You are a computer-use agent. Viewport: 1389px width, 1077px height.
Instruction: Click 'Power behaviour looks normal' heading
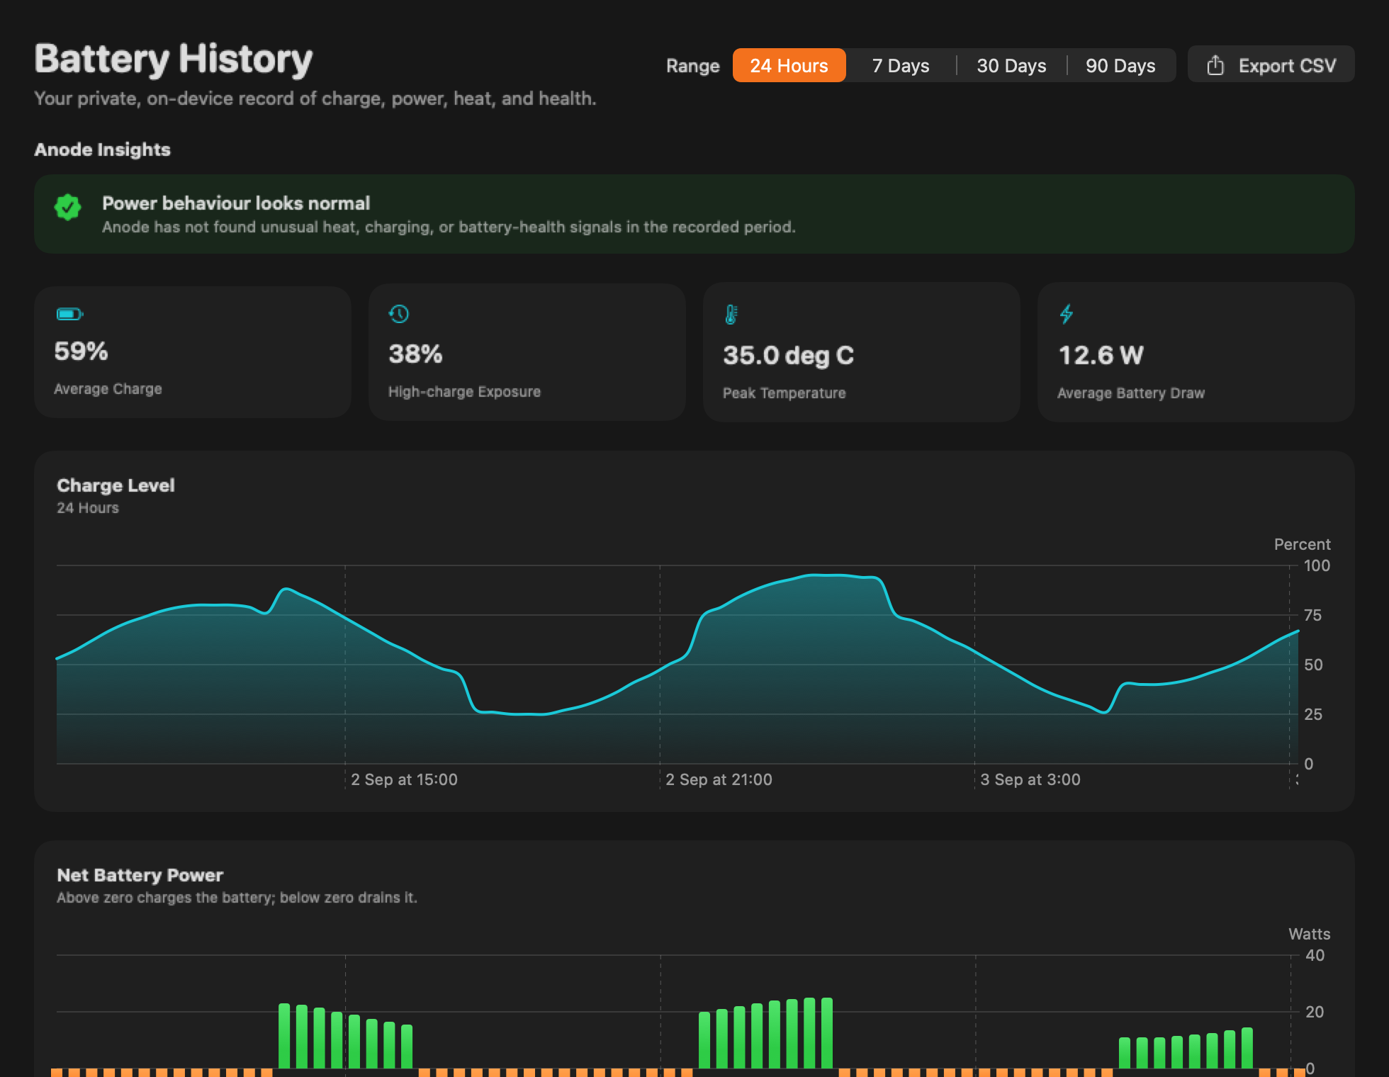(x=236, y=203)
